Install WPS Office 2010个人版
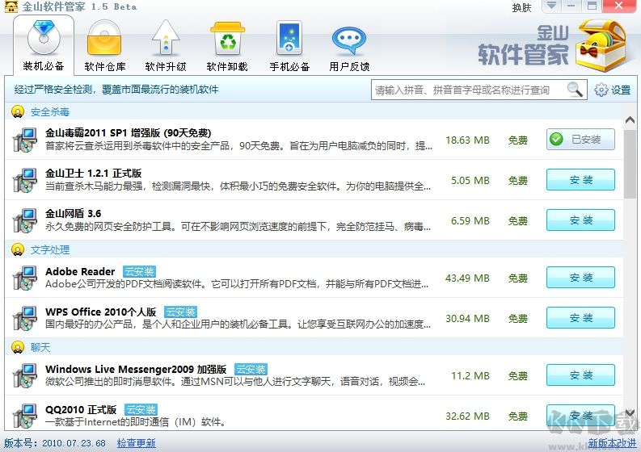 (x=580, y=318)
